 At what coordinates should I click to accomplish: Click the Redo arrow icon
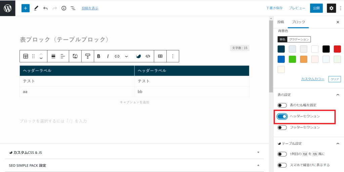coord(55,8)
